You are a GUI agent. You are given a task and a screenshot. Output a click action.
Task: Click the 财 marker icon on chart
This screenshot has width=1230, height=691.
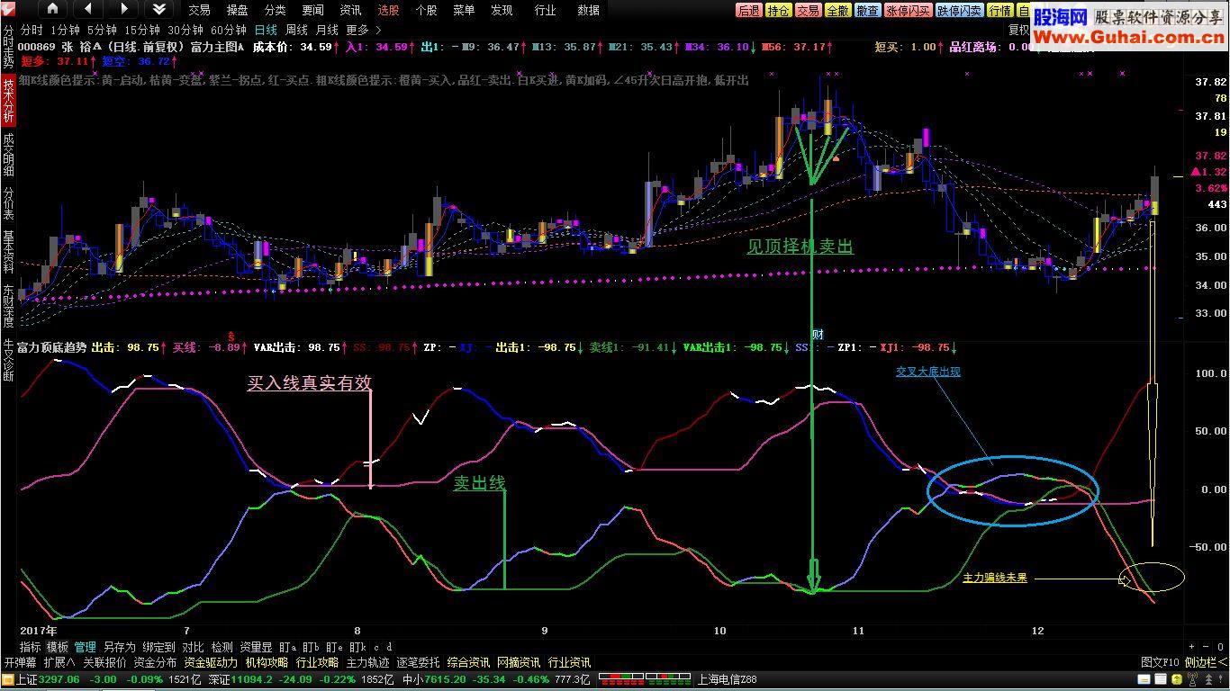(x=818, y=335)
